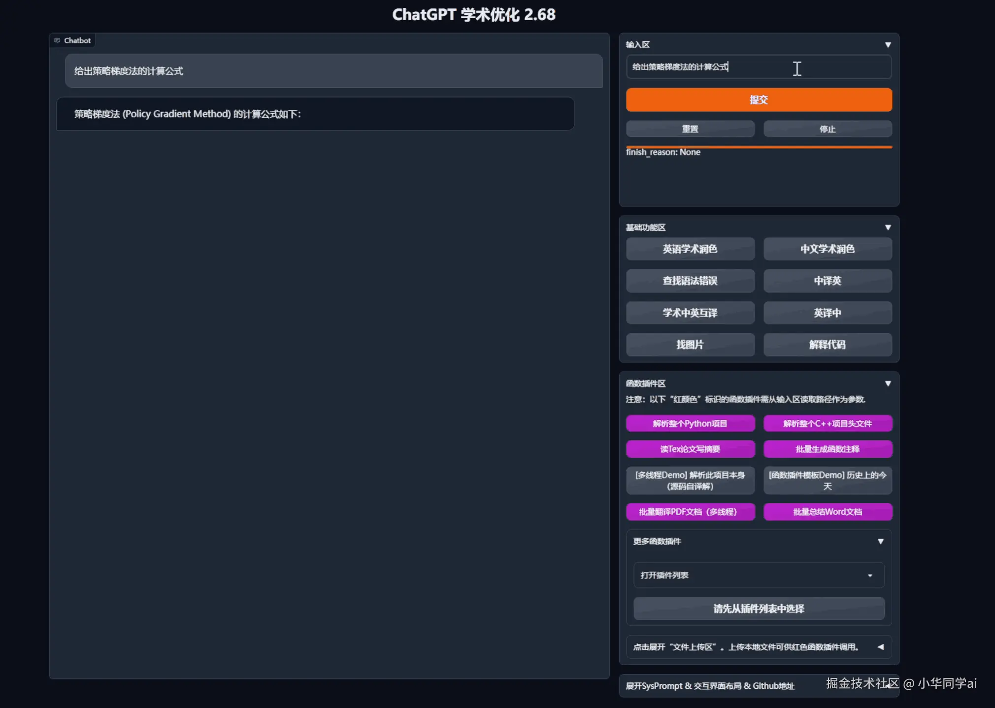Run the 解析整个C++项目头文件 plugin
Viewport: 995px width, 708px height.
(828, 423)
